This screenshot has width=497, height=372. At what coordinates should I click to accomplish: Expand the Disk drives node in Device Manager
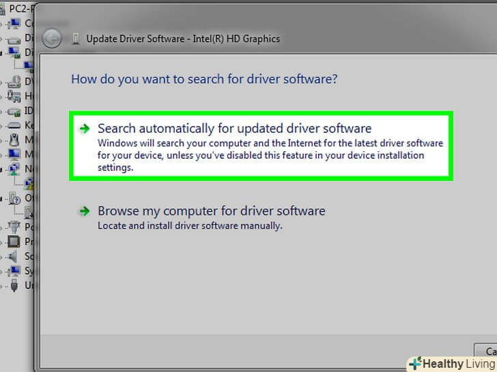[x=1, y=39]
